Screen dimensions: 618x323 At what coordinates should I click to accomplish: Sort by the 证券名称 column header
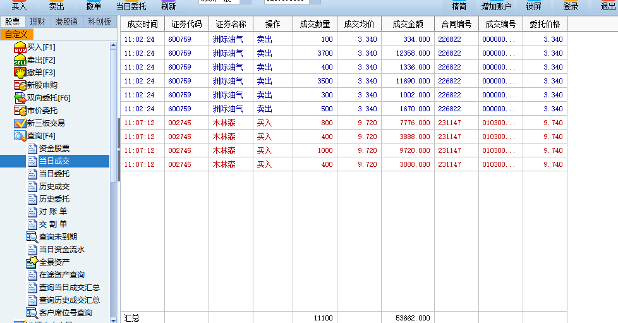point(231,24)
